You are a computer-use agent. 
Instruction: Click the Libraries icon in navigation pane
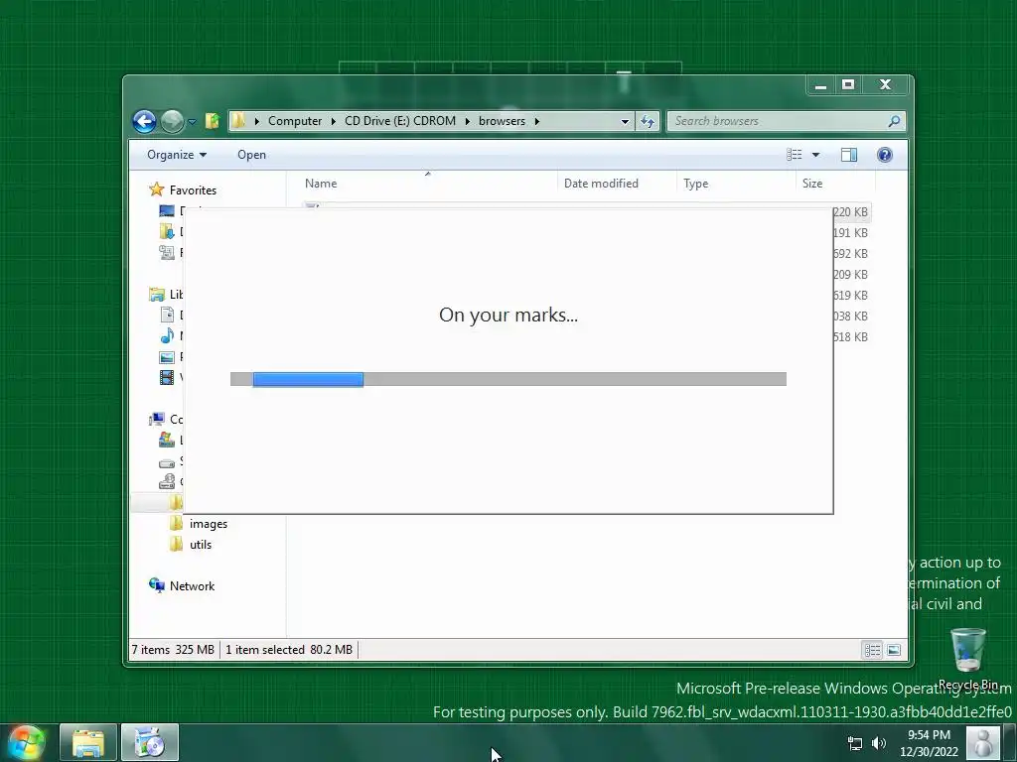[x=156, y=294]
